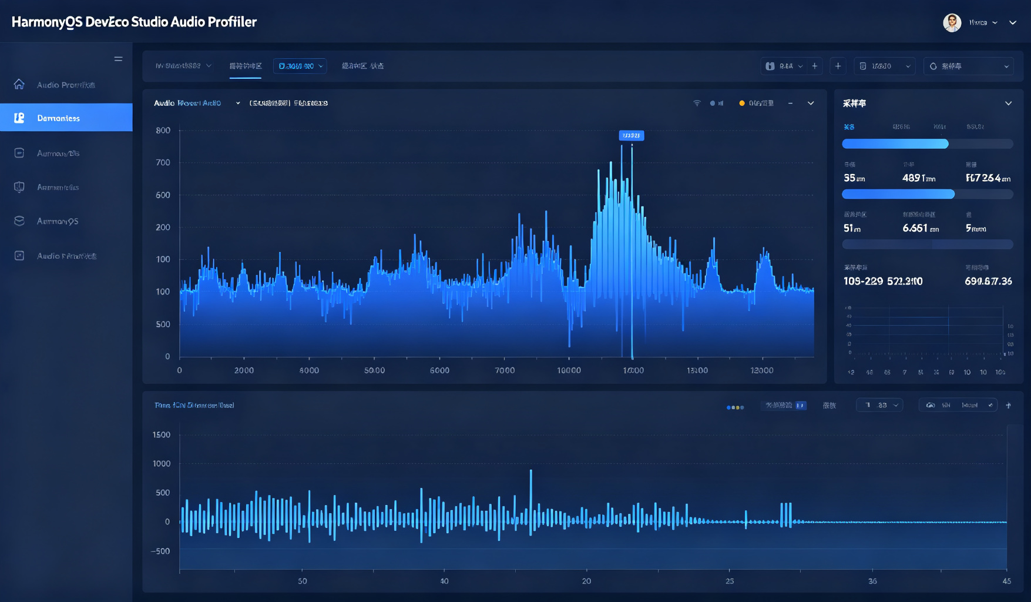The width and height of the screenshot is (1031, 602).
Task: Click the gauge icon in lower panel toolbar
Action: tap(930, 405)
